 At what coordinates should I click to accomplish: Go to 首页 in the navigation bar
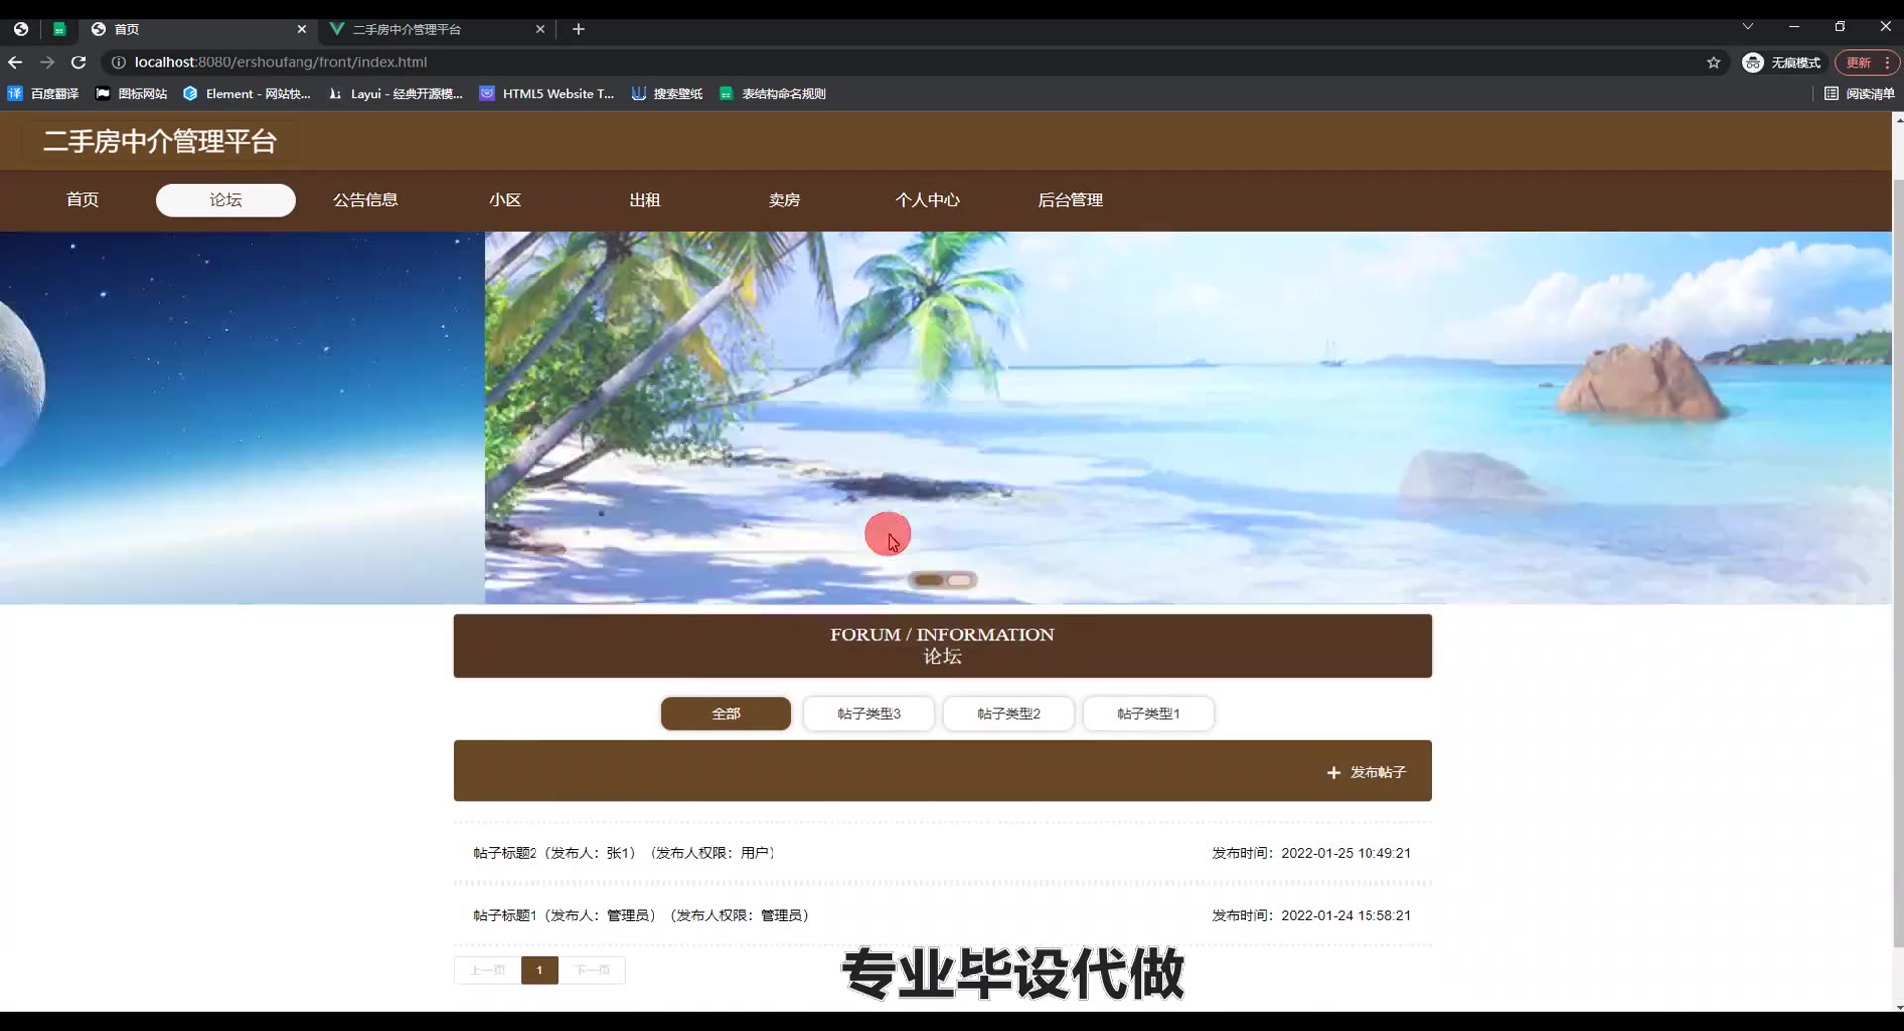(x=83, y=200)
